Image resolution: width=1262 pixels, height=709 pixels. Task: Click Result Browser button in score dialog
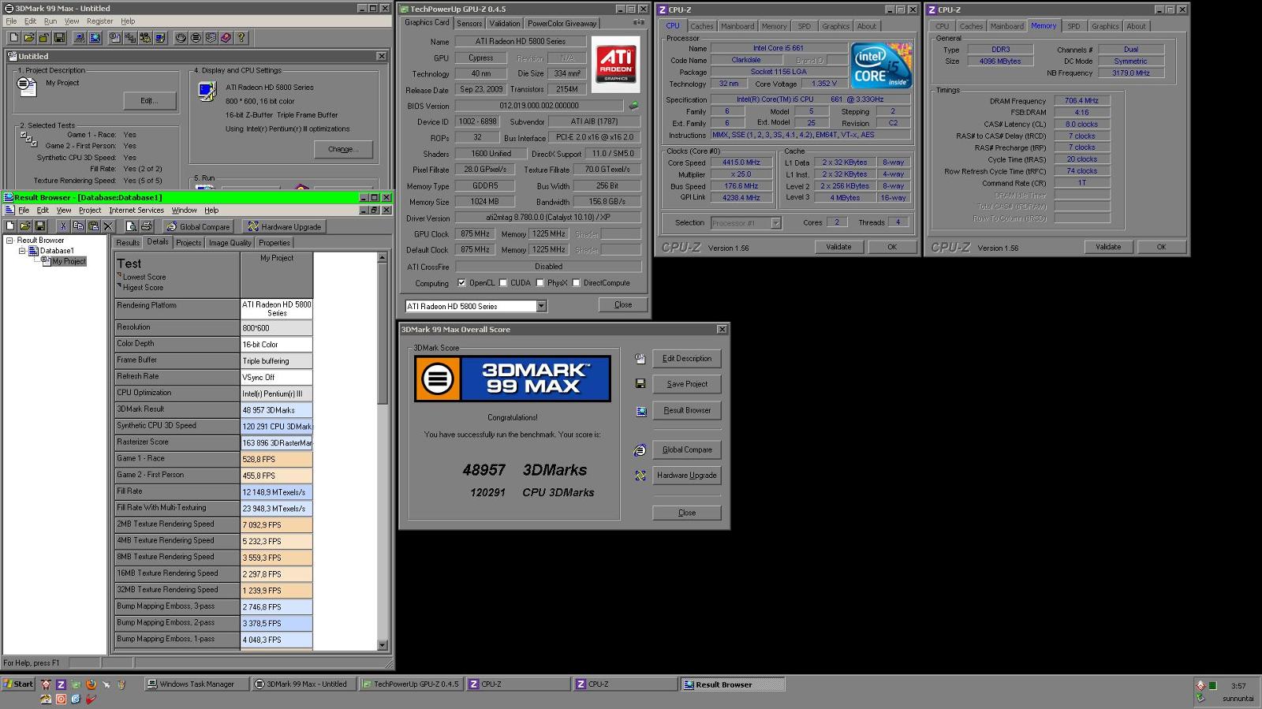click(x=686, y=411)
